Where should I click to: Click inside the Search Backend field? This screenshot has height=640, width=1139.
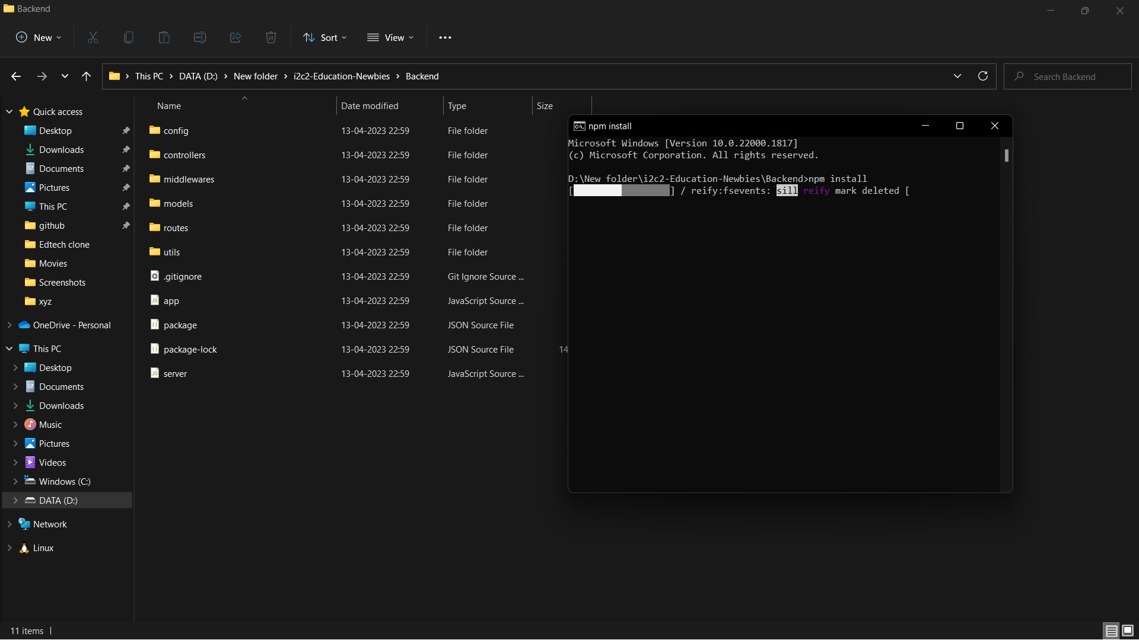[1068, 76]
